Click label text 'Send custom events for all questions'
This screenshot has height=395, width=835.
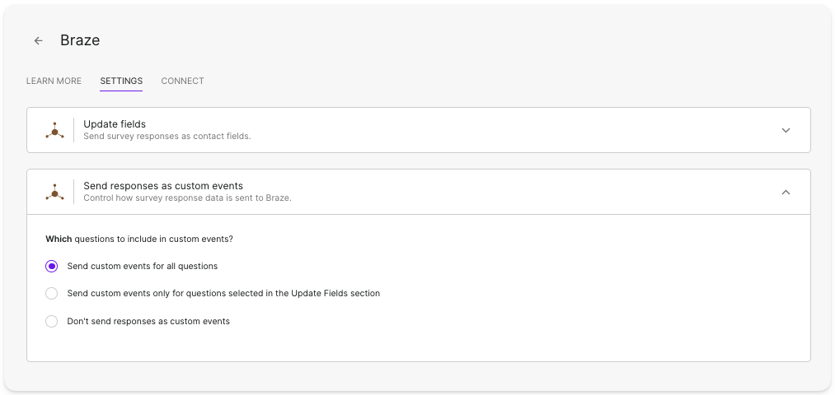(x=142, y=266)
